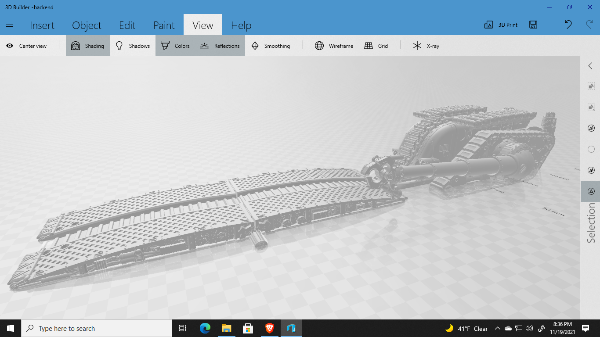Click the View tab
600x337 pixels.
(203, 25)
